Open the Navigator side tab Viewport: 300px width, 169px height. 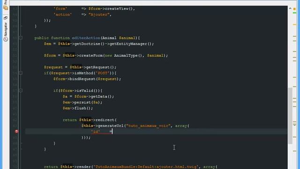point(6,32)
